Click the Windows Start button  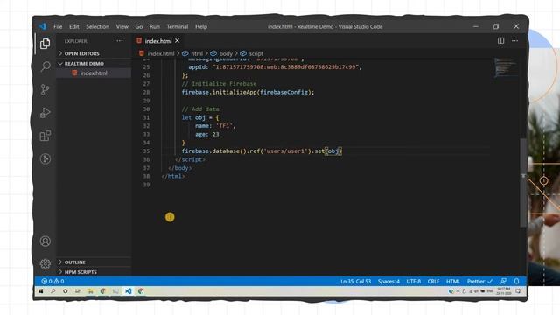pos(41,291)
